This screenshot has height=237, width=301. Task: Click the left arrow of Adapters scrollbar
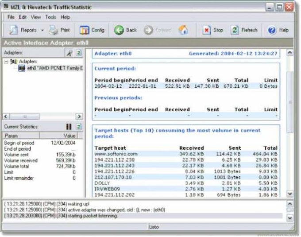coord(6,117)
